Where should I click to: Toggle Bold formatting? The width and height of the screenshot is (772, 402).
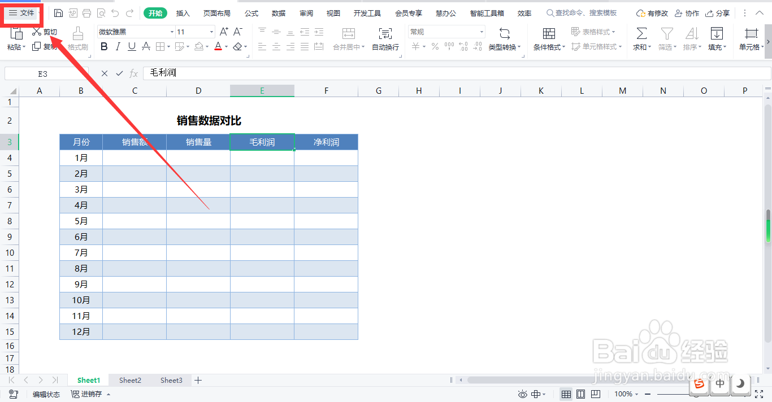point(104,47)
